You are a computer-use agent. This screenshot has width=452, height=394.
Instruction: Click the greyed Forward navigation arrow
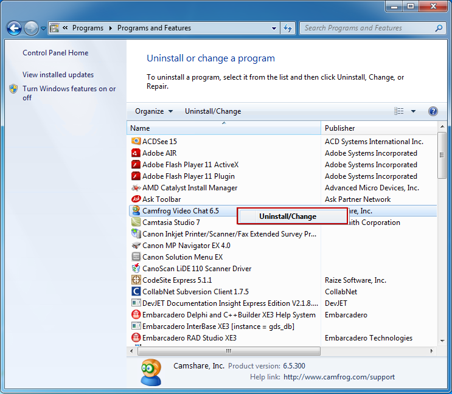coord(31,28)
